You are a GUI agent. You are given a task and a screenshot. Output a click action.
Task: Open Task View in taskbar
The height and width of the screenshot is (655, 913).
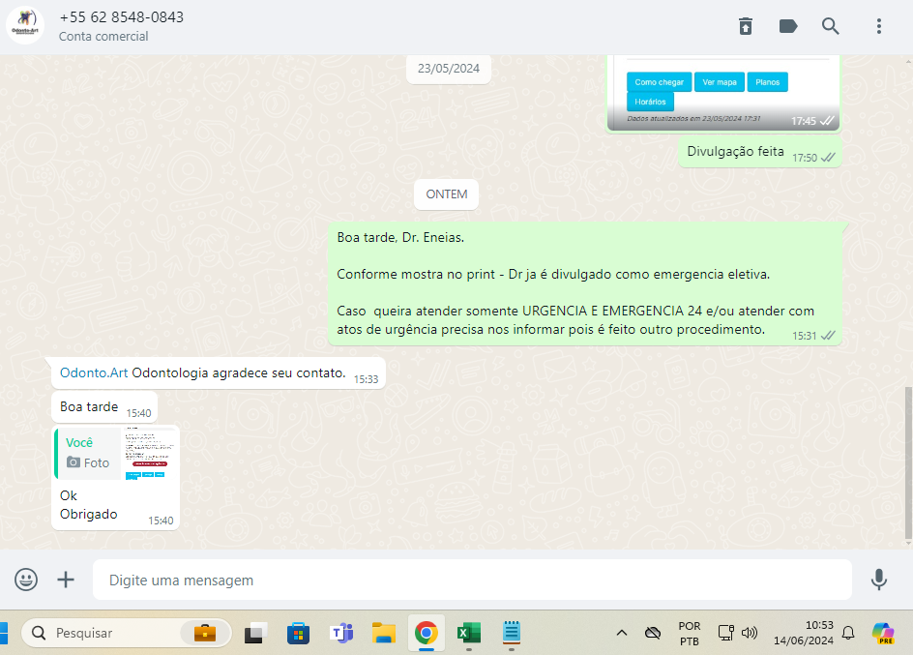[x=255, y=633]
